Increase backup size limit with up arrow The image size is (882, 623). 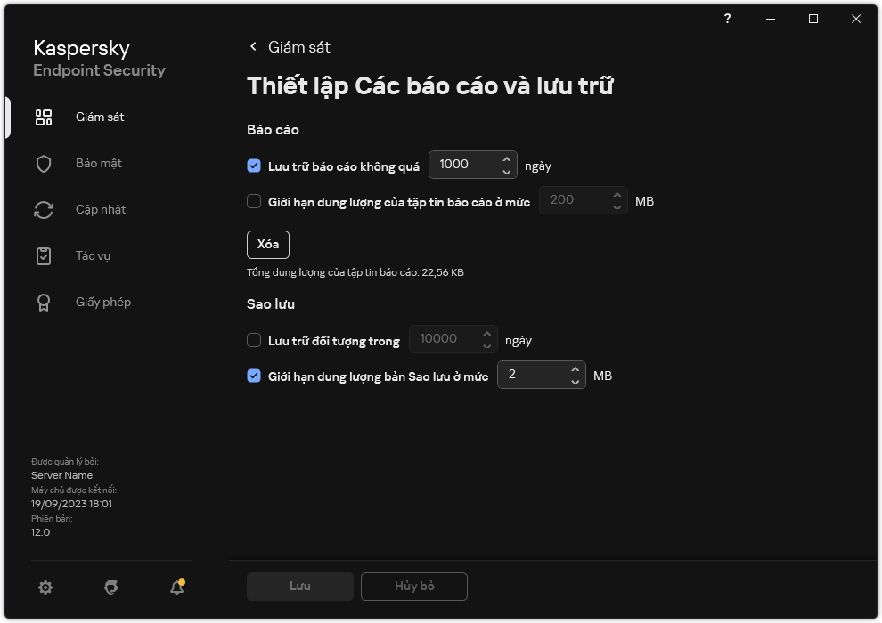click(575, 370)
